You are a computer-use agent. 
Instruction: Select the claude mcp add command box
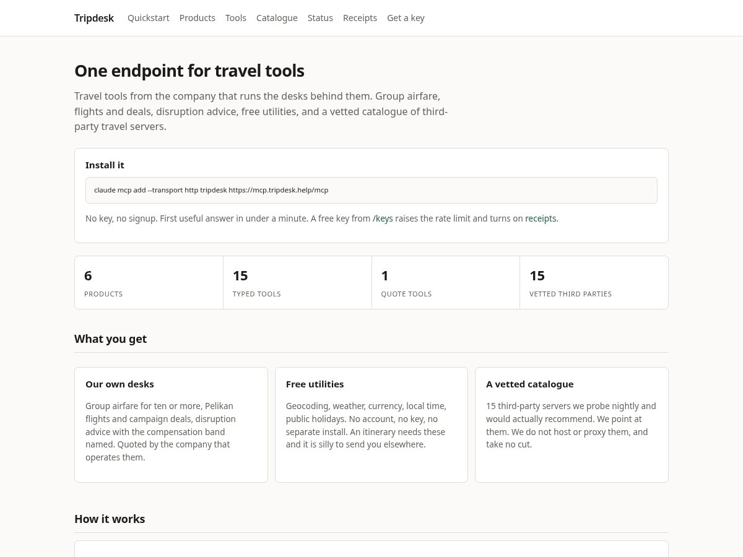pos(371,190)
